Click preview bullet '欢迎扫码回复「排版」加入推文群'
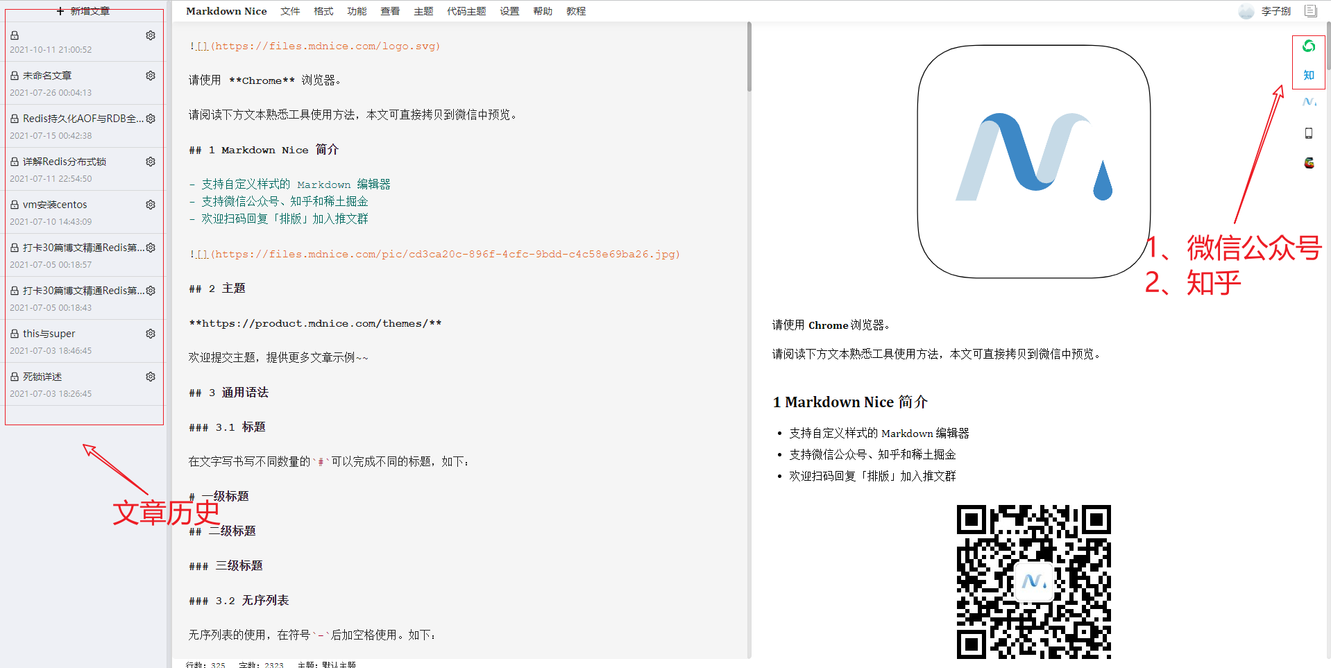Viewport: 1331px width, 668px height. 872,476
